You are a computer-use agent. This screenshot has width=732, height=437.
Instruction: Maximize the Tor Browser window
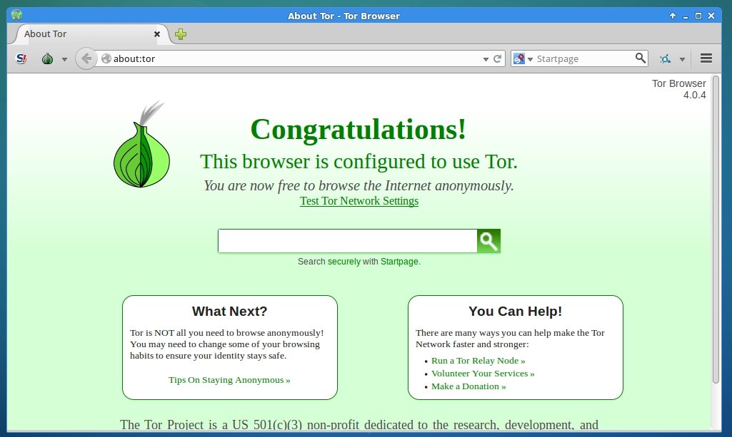[698, 16]
